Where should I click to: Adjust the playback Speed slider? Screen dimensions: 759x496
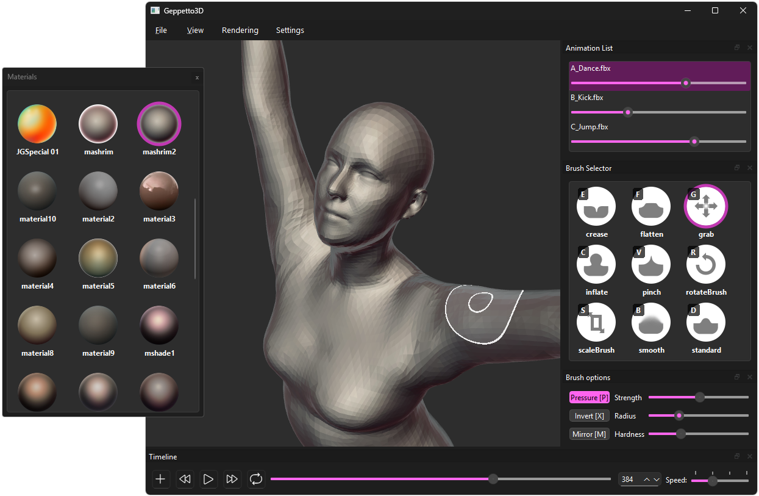(x=720, y=480)
